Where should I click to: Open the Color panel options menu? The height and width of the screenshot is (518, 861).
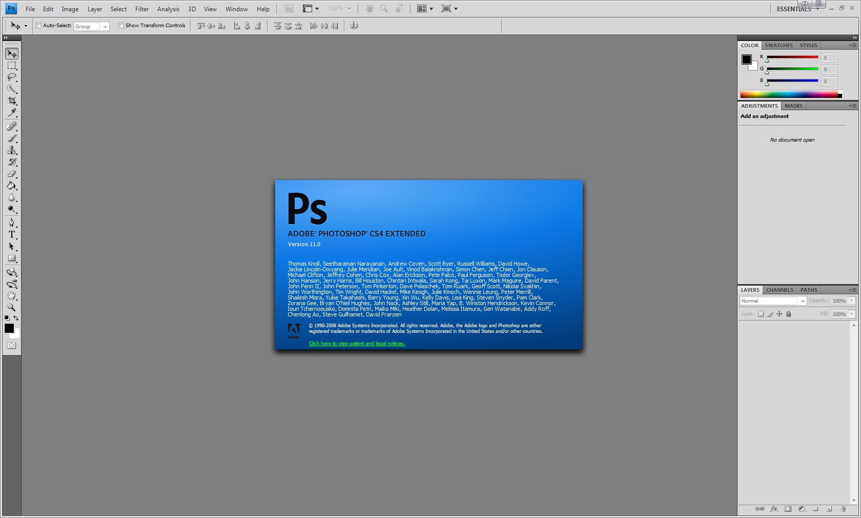pyautogui.click(x=853, y=45)
